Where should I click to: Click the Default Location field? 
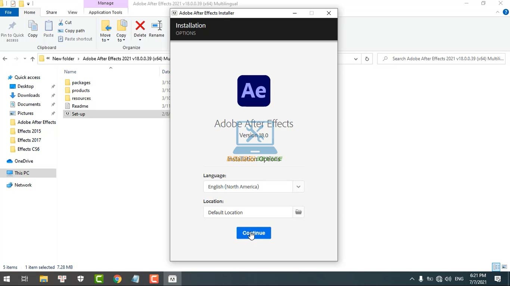[x=248, y=212]
